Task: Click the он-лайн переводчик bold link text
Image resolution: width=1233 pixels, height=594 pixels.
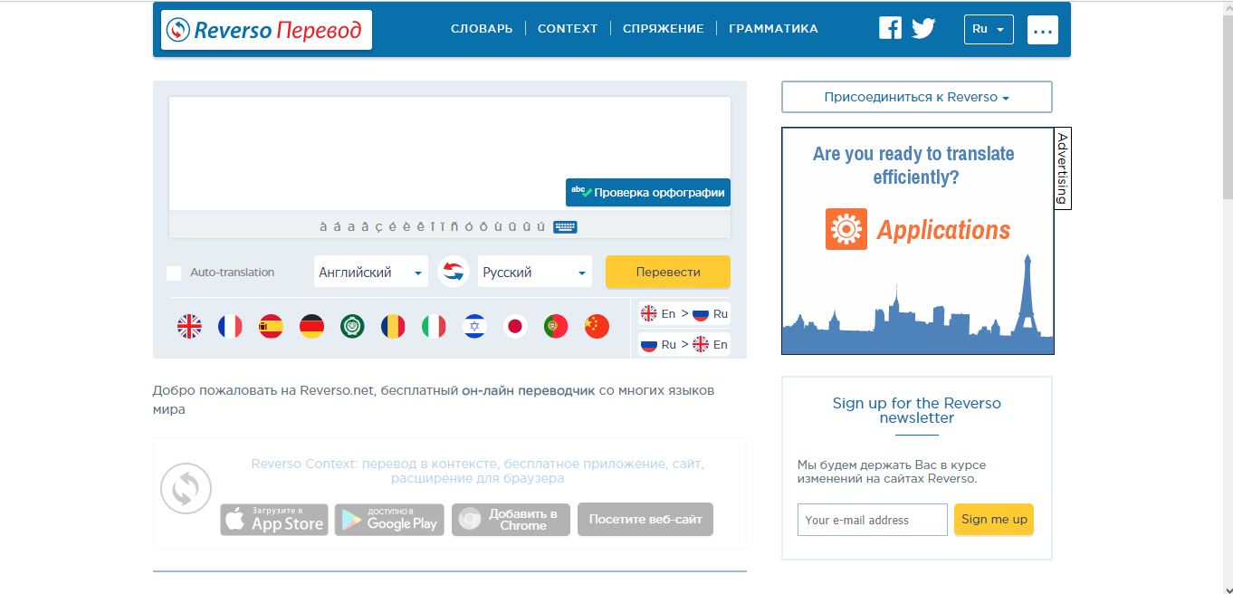Action: point(529,391)
